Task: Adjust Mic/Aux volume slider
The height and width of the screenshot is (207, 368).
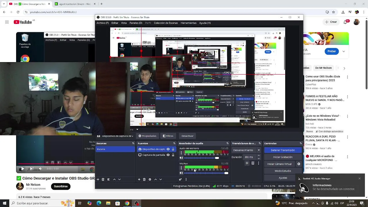Action: pyautogui.click(x=206, y=173)
